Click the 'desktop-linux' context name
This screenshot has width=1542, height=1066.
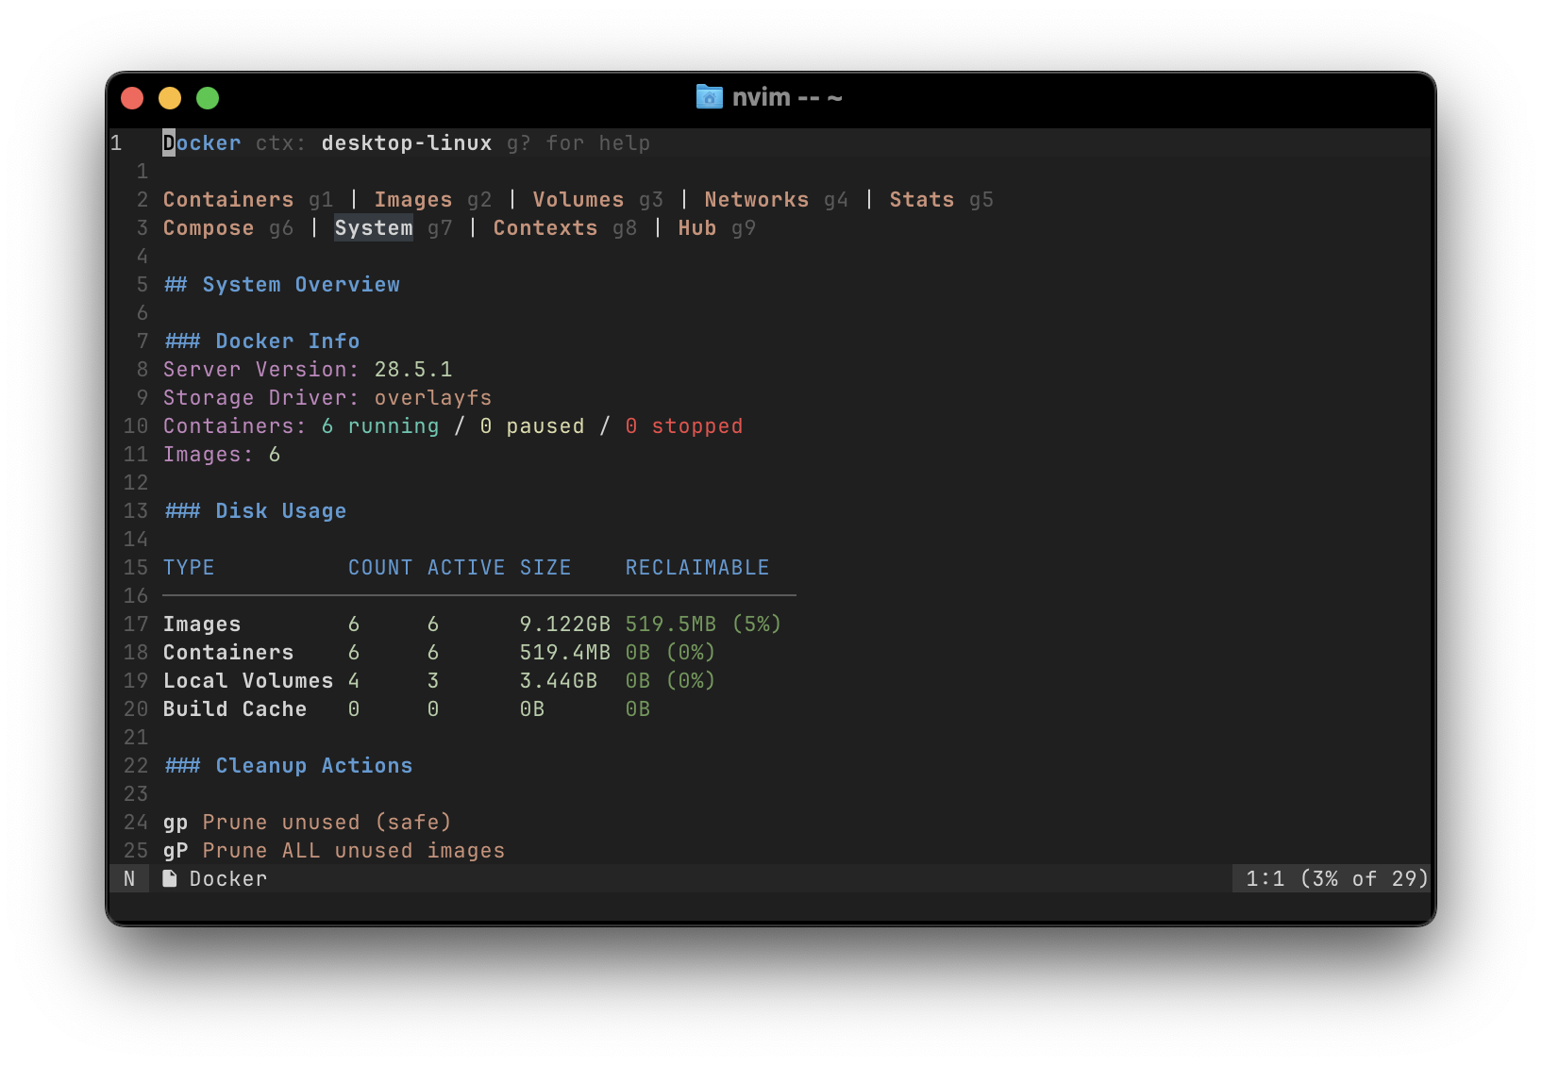pos(407,143)
